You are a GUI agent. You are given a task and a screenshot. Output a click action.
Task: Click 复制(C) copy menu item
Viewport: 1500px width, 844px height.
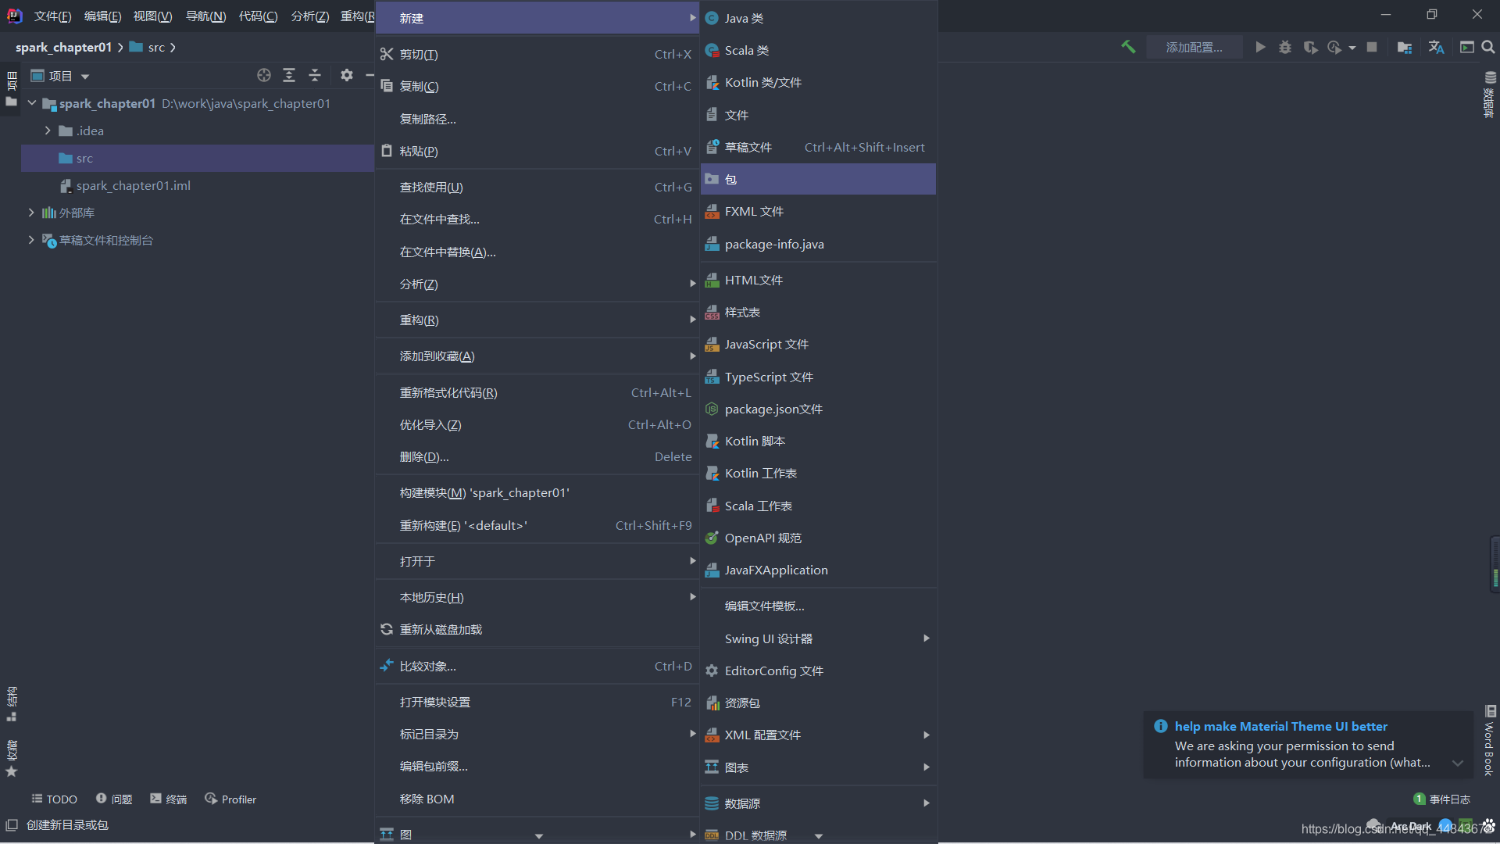tap(537, 86)
